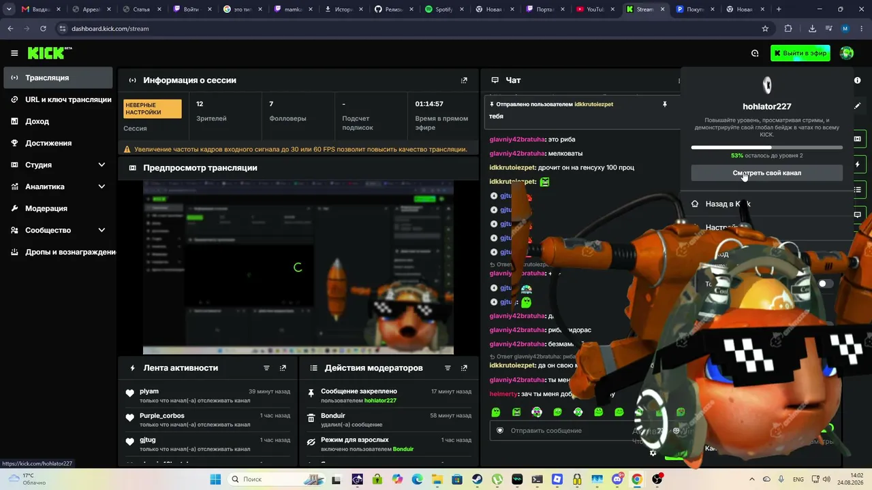Click the Неверные настройки warning badge

(153, 109)
